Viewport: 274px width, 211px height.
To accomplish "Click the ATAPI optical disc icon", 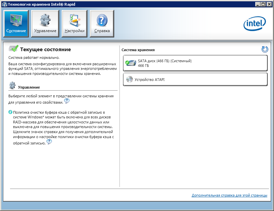I will coord(130,79).
